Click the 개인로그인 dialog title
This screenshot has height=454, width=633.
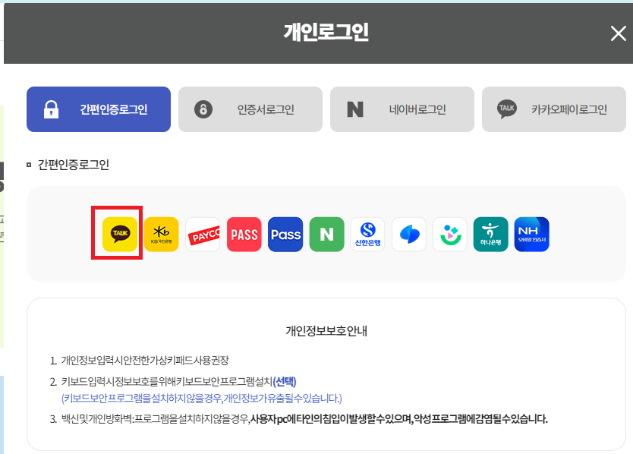coord(326,32)
